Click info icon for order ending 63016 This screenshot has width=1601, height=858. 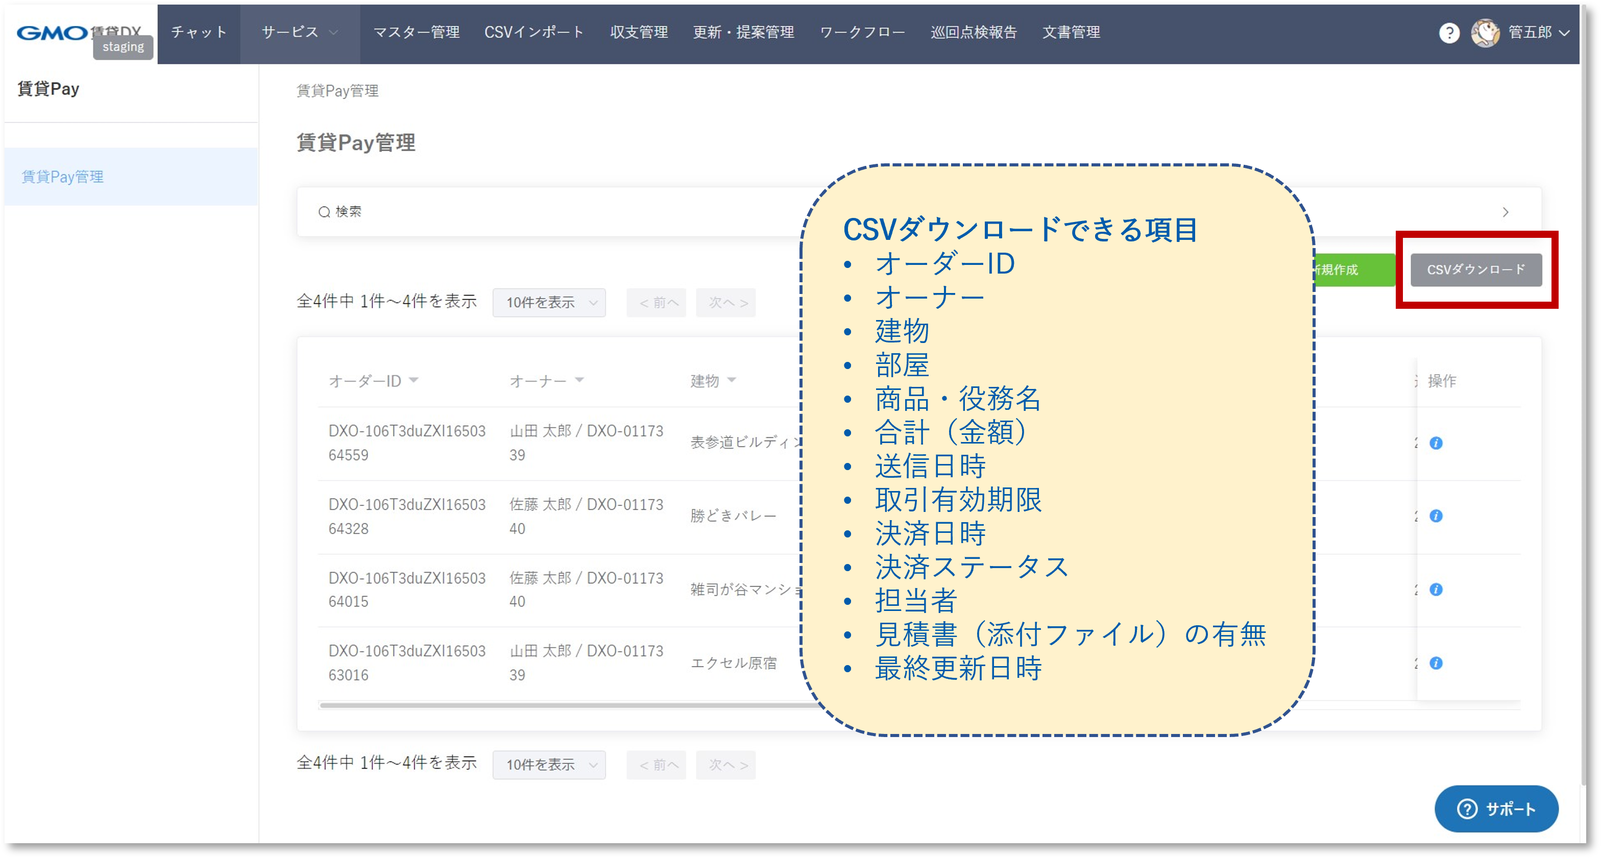pos(1436,663)
